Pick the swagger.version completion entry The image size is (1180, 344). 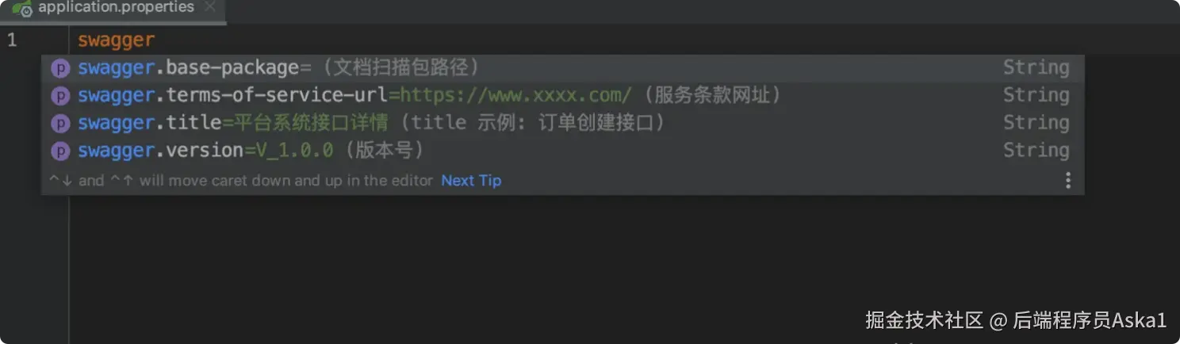pos(562,151)
